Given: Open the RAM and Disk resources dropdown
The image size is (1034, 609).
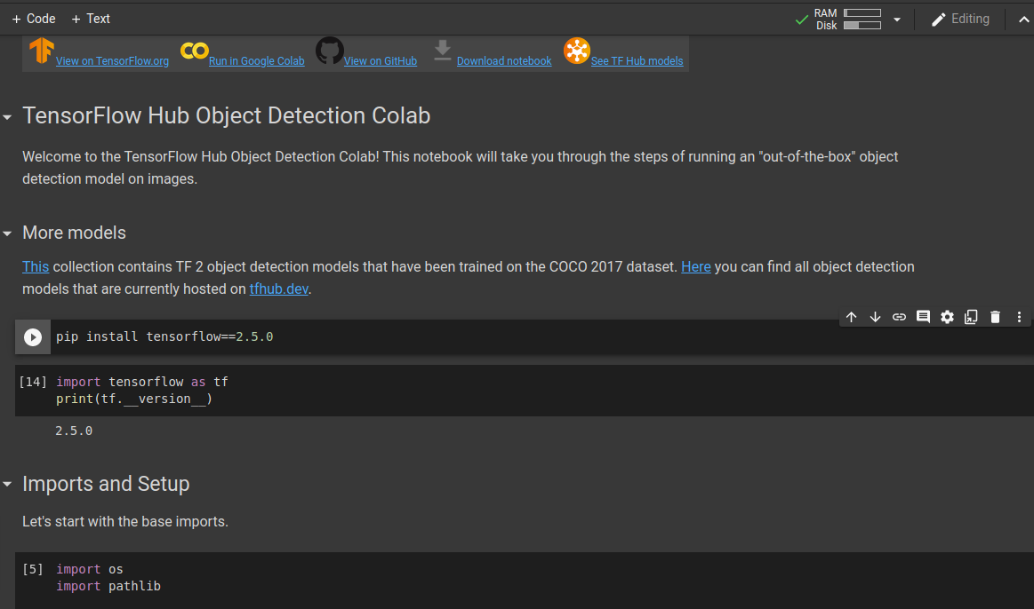Looking at the screenshot, I should 897,18.
